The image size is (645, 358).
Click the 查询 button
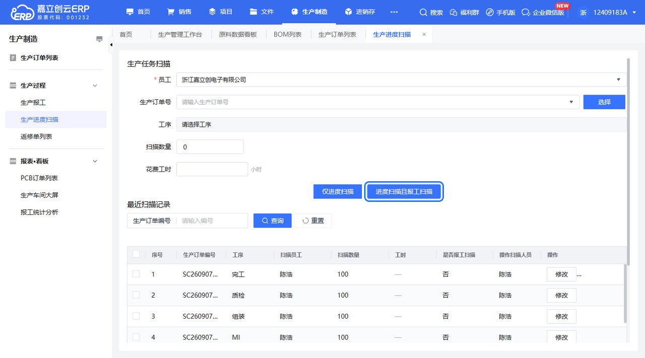272,221
